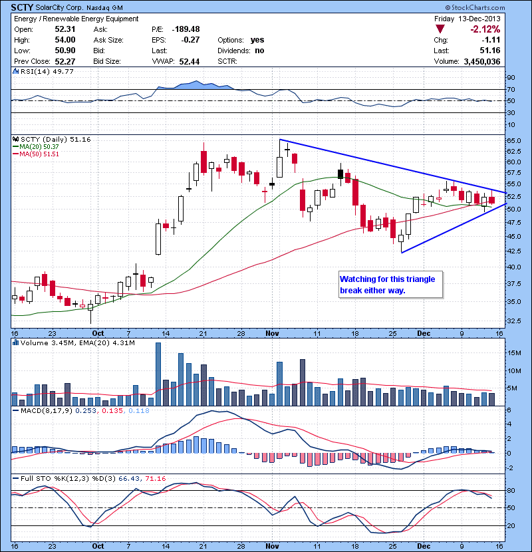
Task: Click the 32.5 price axis label
Action: (x=513, y=321)
